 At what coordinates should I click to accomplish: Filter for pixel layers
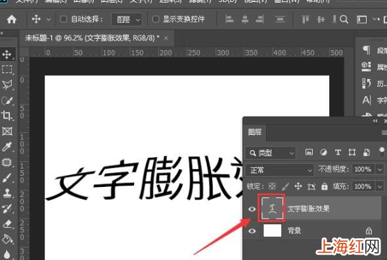[309, 152]
